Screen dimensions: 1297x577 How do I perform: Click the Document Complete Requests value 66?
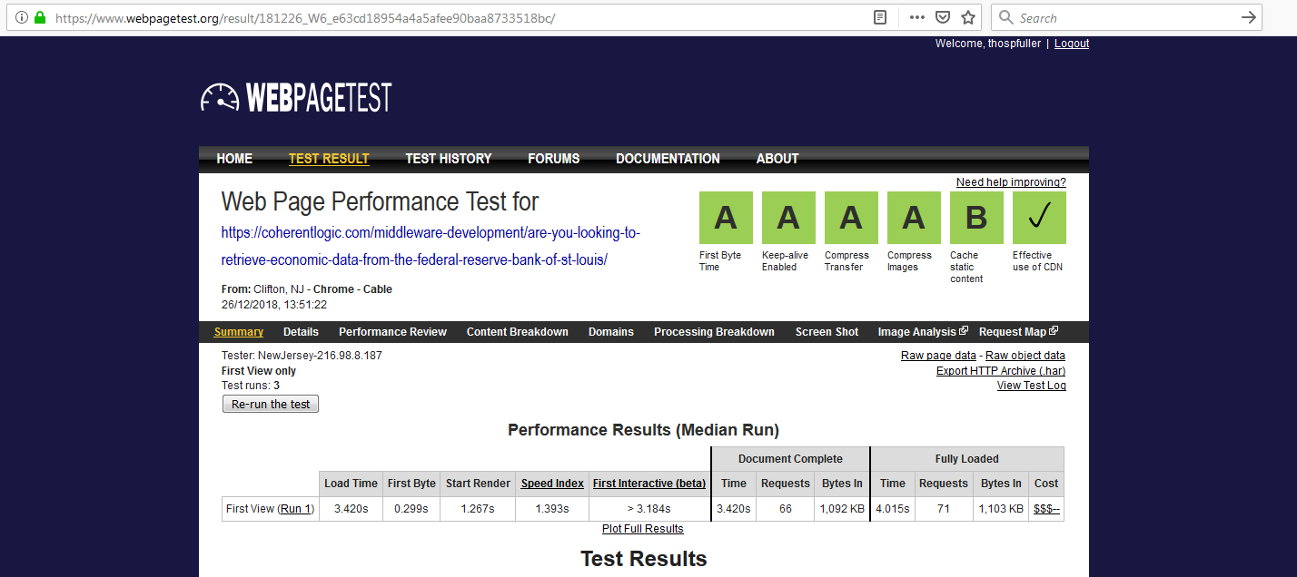point(786,509)
